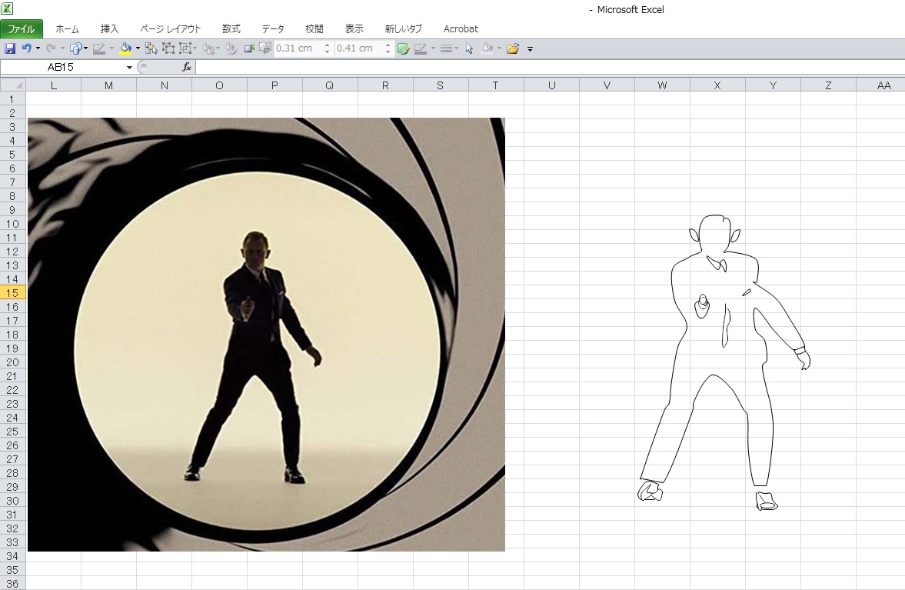This screenshot has width=905, height=590.
Task: Click the Select Objects selection pane icon
Action: (151, 48)
